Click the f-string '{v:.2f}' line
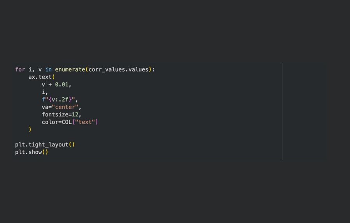Viewport: 350px width, 223px height. 60,99
